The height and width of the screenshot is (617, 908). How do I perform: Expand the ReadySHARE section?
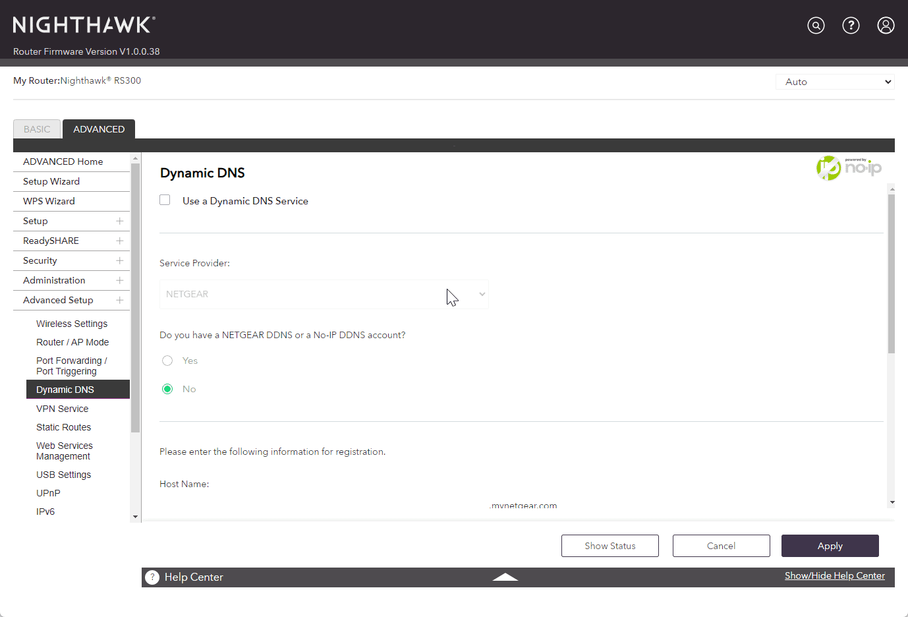coord(119,241)
